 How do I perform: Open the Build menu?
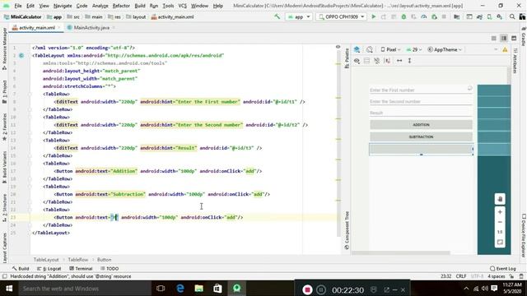pyautogui.click(x=140, y=6)
